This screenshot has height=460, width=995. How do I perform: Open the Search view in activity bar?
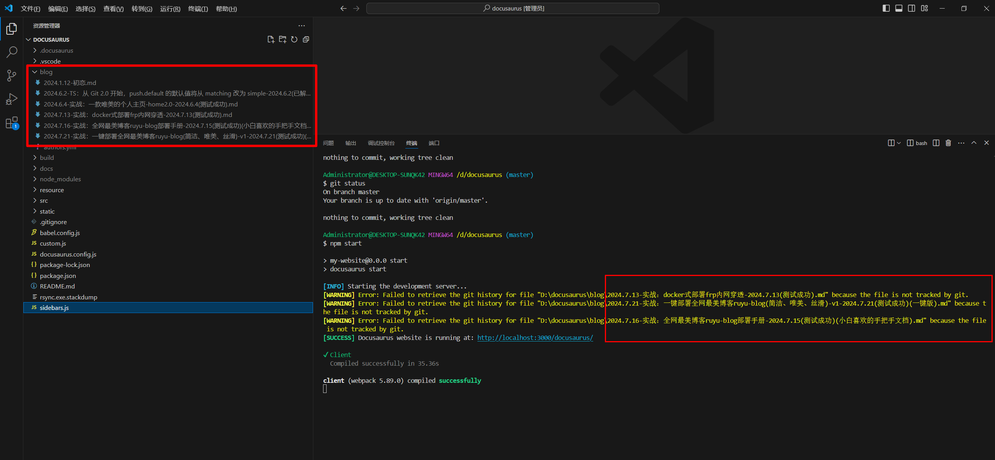click(x=12, y=52)
